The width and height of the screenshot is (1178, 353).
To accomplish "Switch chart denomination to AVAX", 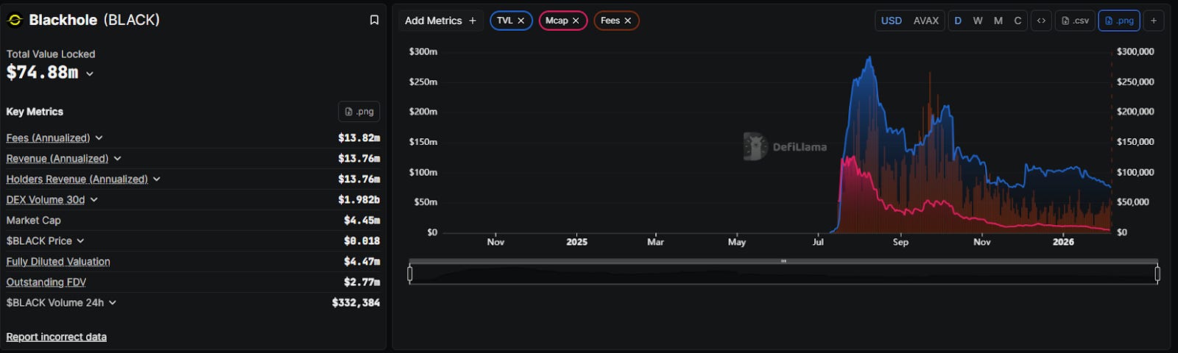I will pos(926,21).
